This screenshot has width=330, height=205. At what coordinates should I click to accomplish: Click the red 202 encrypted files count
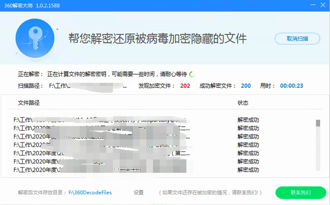pos(185,86)
